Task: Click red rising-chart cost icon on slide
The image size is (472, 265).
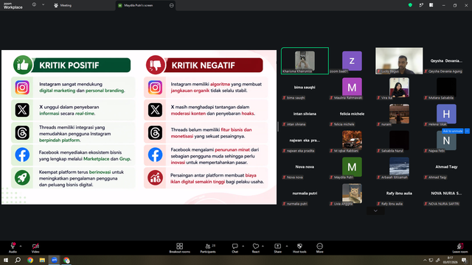Action: pos(156,177)
